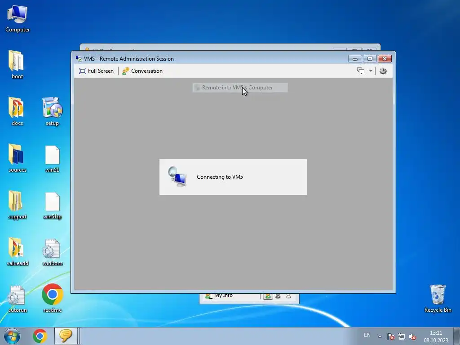460x345 pixels.
Task: Click the 'Remote into VM5's Computer' button
Action: (x=240, y=88)
